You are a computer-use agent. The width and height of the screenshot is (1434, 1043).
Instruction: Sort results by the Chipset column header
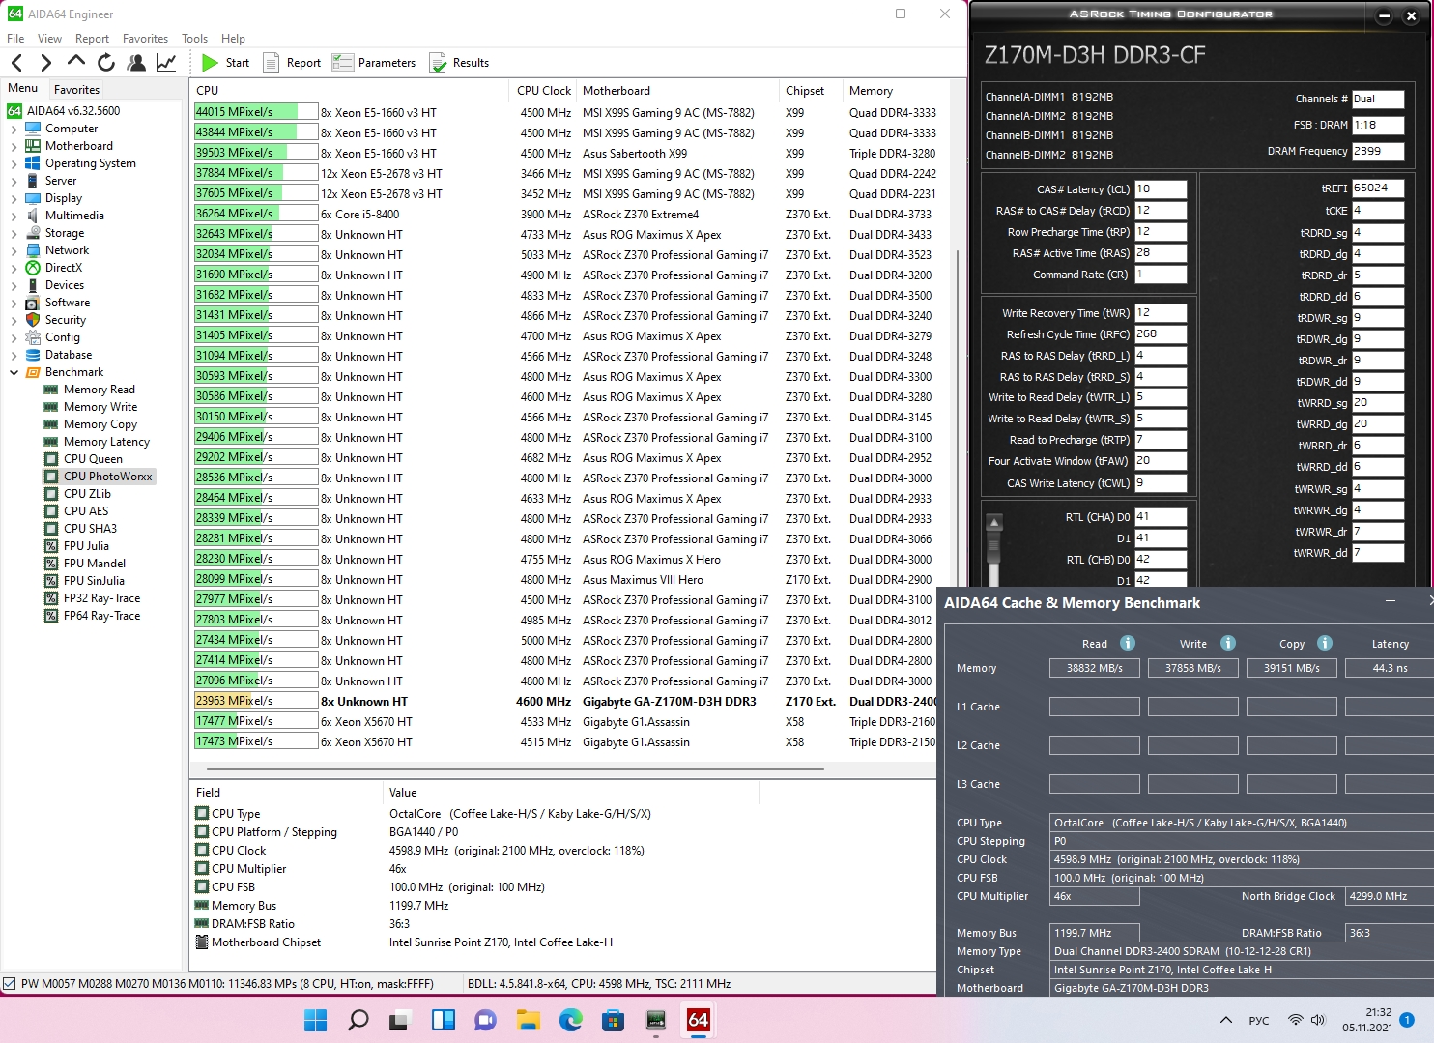pyautogui.click(x=811, y=91)
